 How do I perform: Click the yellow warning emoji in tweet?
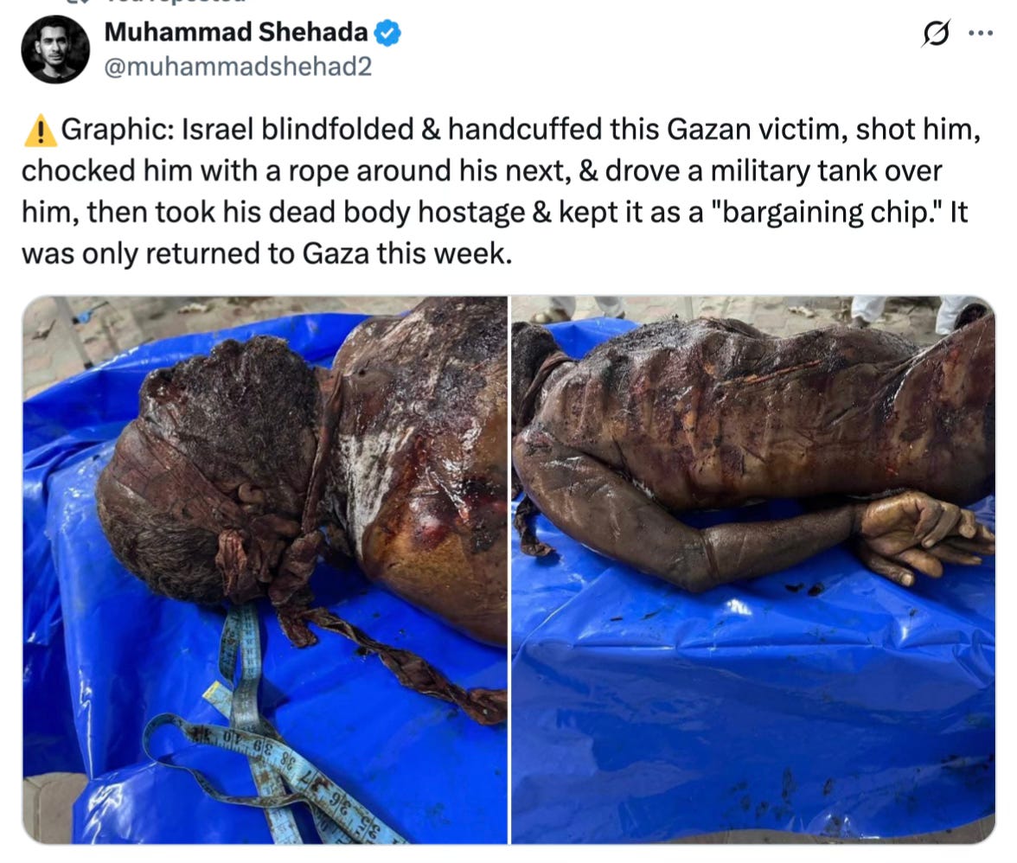tap(40, 131)
